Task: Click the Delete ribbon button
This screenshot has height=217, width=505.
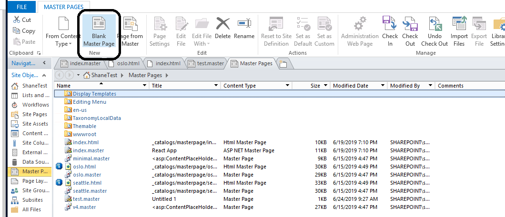Action: pos(223,28)
